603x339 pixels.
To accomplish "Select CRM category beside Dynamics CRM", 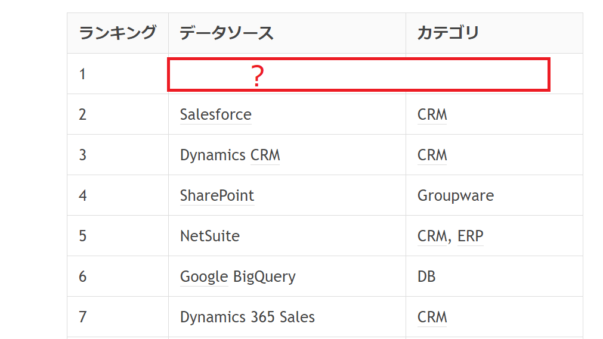I will (432, 155).
